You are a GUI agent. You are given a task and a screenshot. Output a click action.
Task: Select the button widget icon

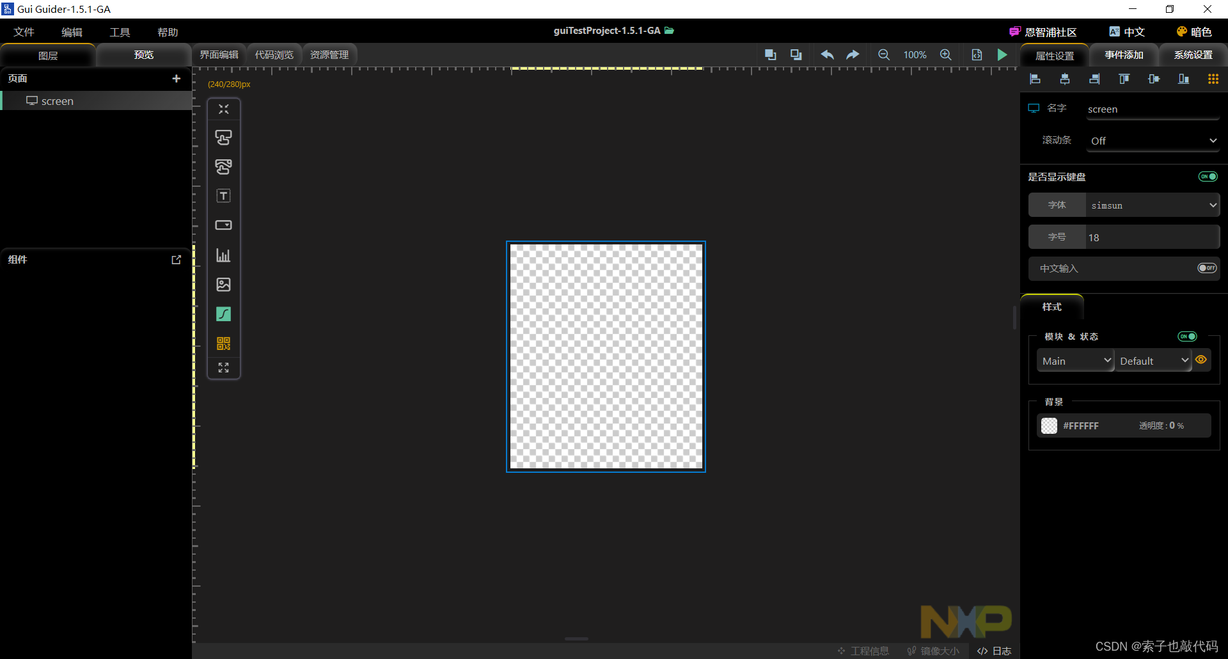tap(223, 138)
